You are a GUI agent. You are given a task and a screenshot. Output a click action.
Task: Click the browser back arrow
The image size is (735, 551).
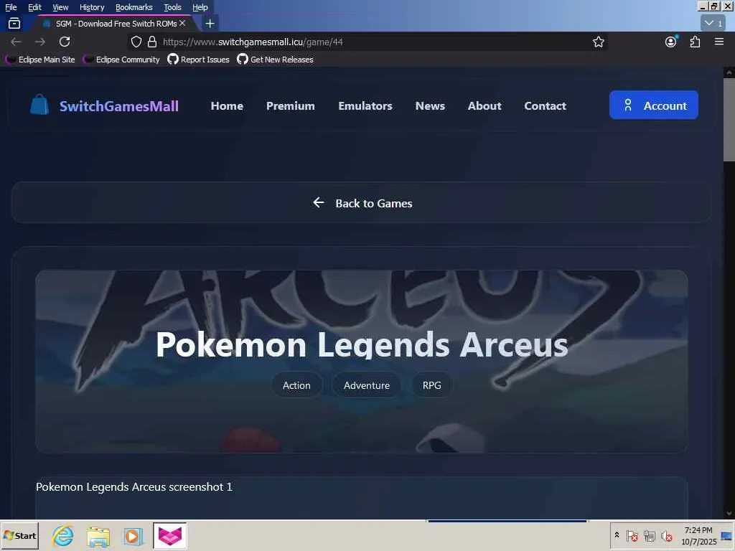point(16,42)
